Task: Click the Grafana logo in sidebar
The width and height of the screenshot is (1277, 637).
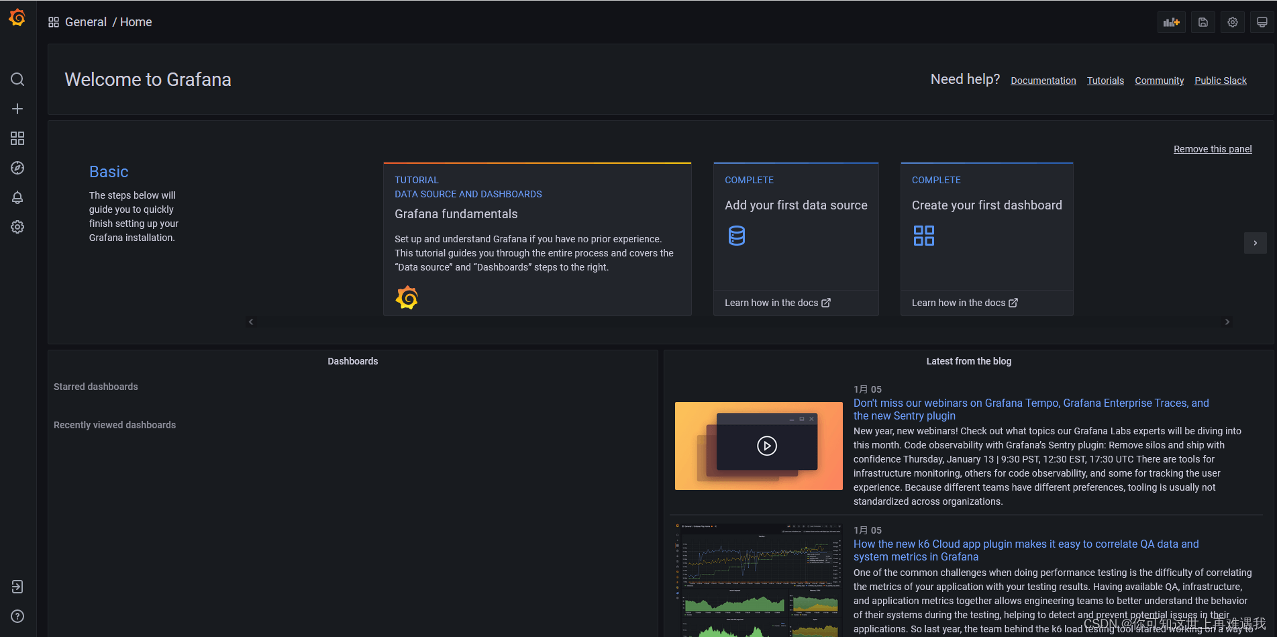Action: (17, 17)
